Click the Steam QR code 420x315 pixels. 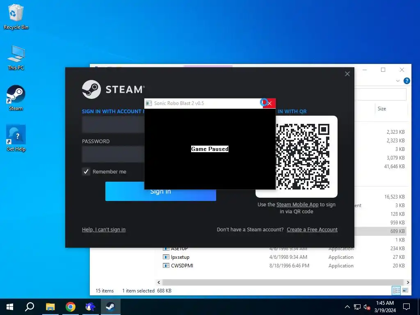(303, 157)
